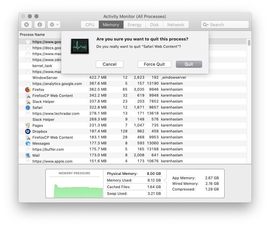Click the quit process toolbar icon
This screenshot has height=227, width=270.
tap(27, 25)
